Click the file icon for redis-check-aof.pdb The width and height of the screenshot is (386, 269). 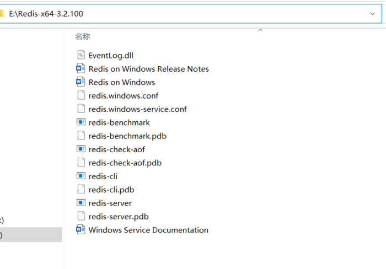[81, 162]
